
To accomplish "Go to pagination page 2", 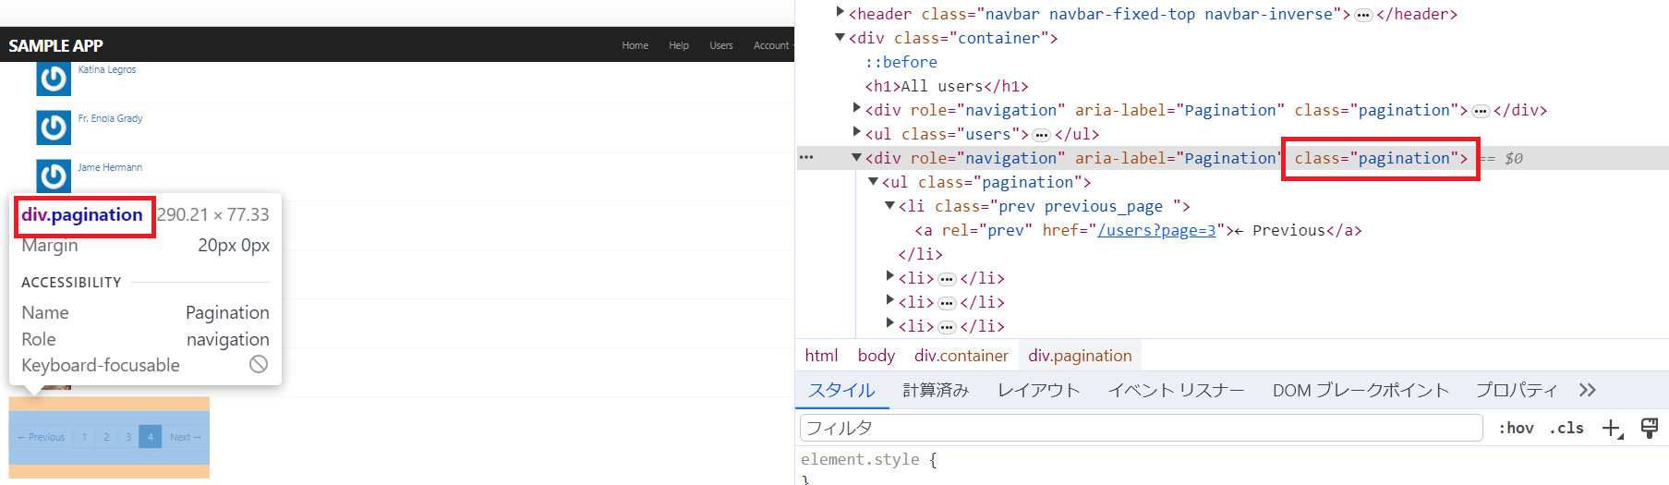I will 106,437.
